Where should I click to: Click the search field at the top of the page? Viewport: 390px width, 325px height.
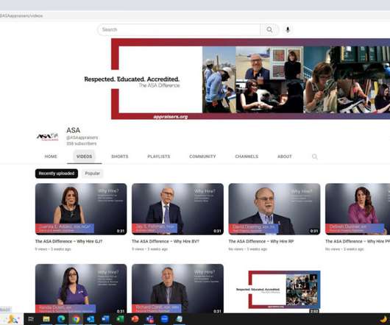[x=179, y=30]
